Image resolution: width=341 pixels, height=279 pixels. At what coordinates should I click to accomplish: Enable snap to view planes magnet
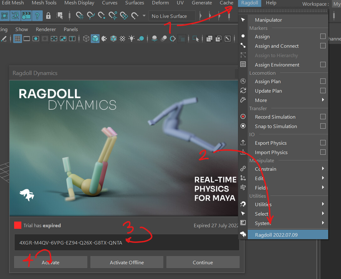point(124,16)
